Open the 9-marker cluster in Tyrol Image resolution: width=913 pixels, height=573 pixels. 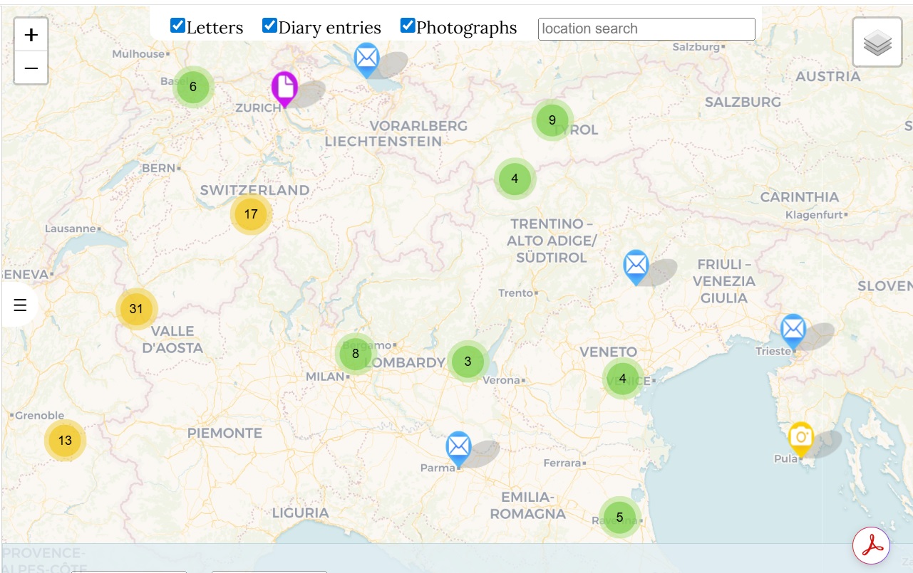(552, 120)
